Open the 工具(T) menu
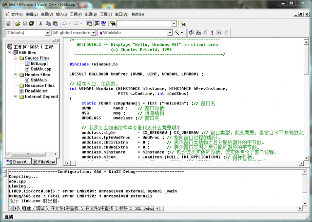312x222 pixels. point(105,15)
